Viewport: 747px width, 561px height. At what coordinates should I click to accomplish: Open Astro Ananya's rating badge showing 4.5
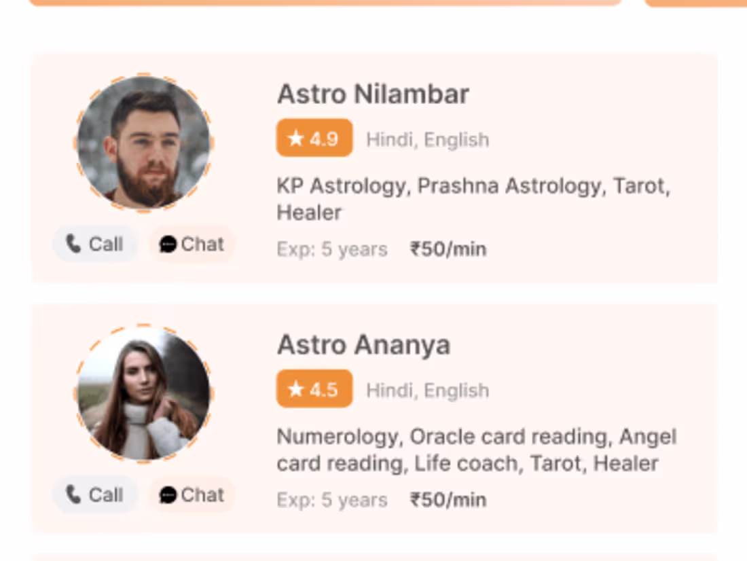coord(314,388)
